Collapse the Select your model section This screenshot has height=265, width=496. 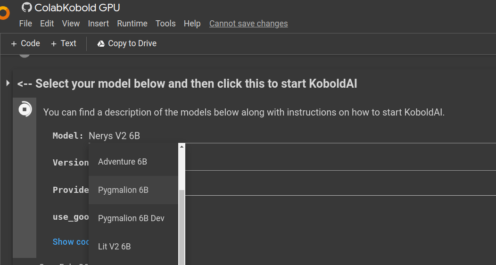pos(8,83)
